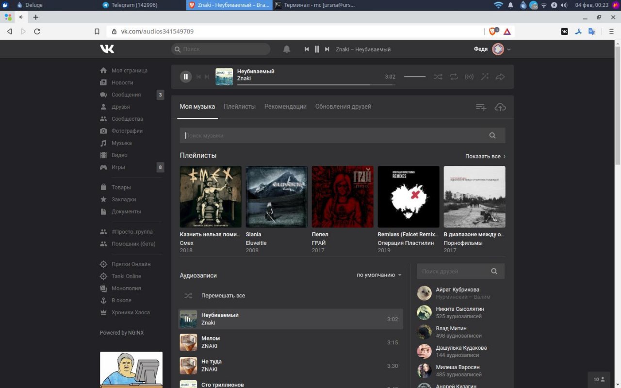Open Милеша Варосян's audio list
The width and height of the screenshot is (621, 388).
click(x=458, y=367)
